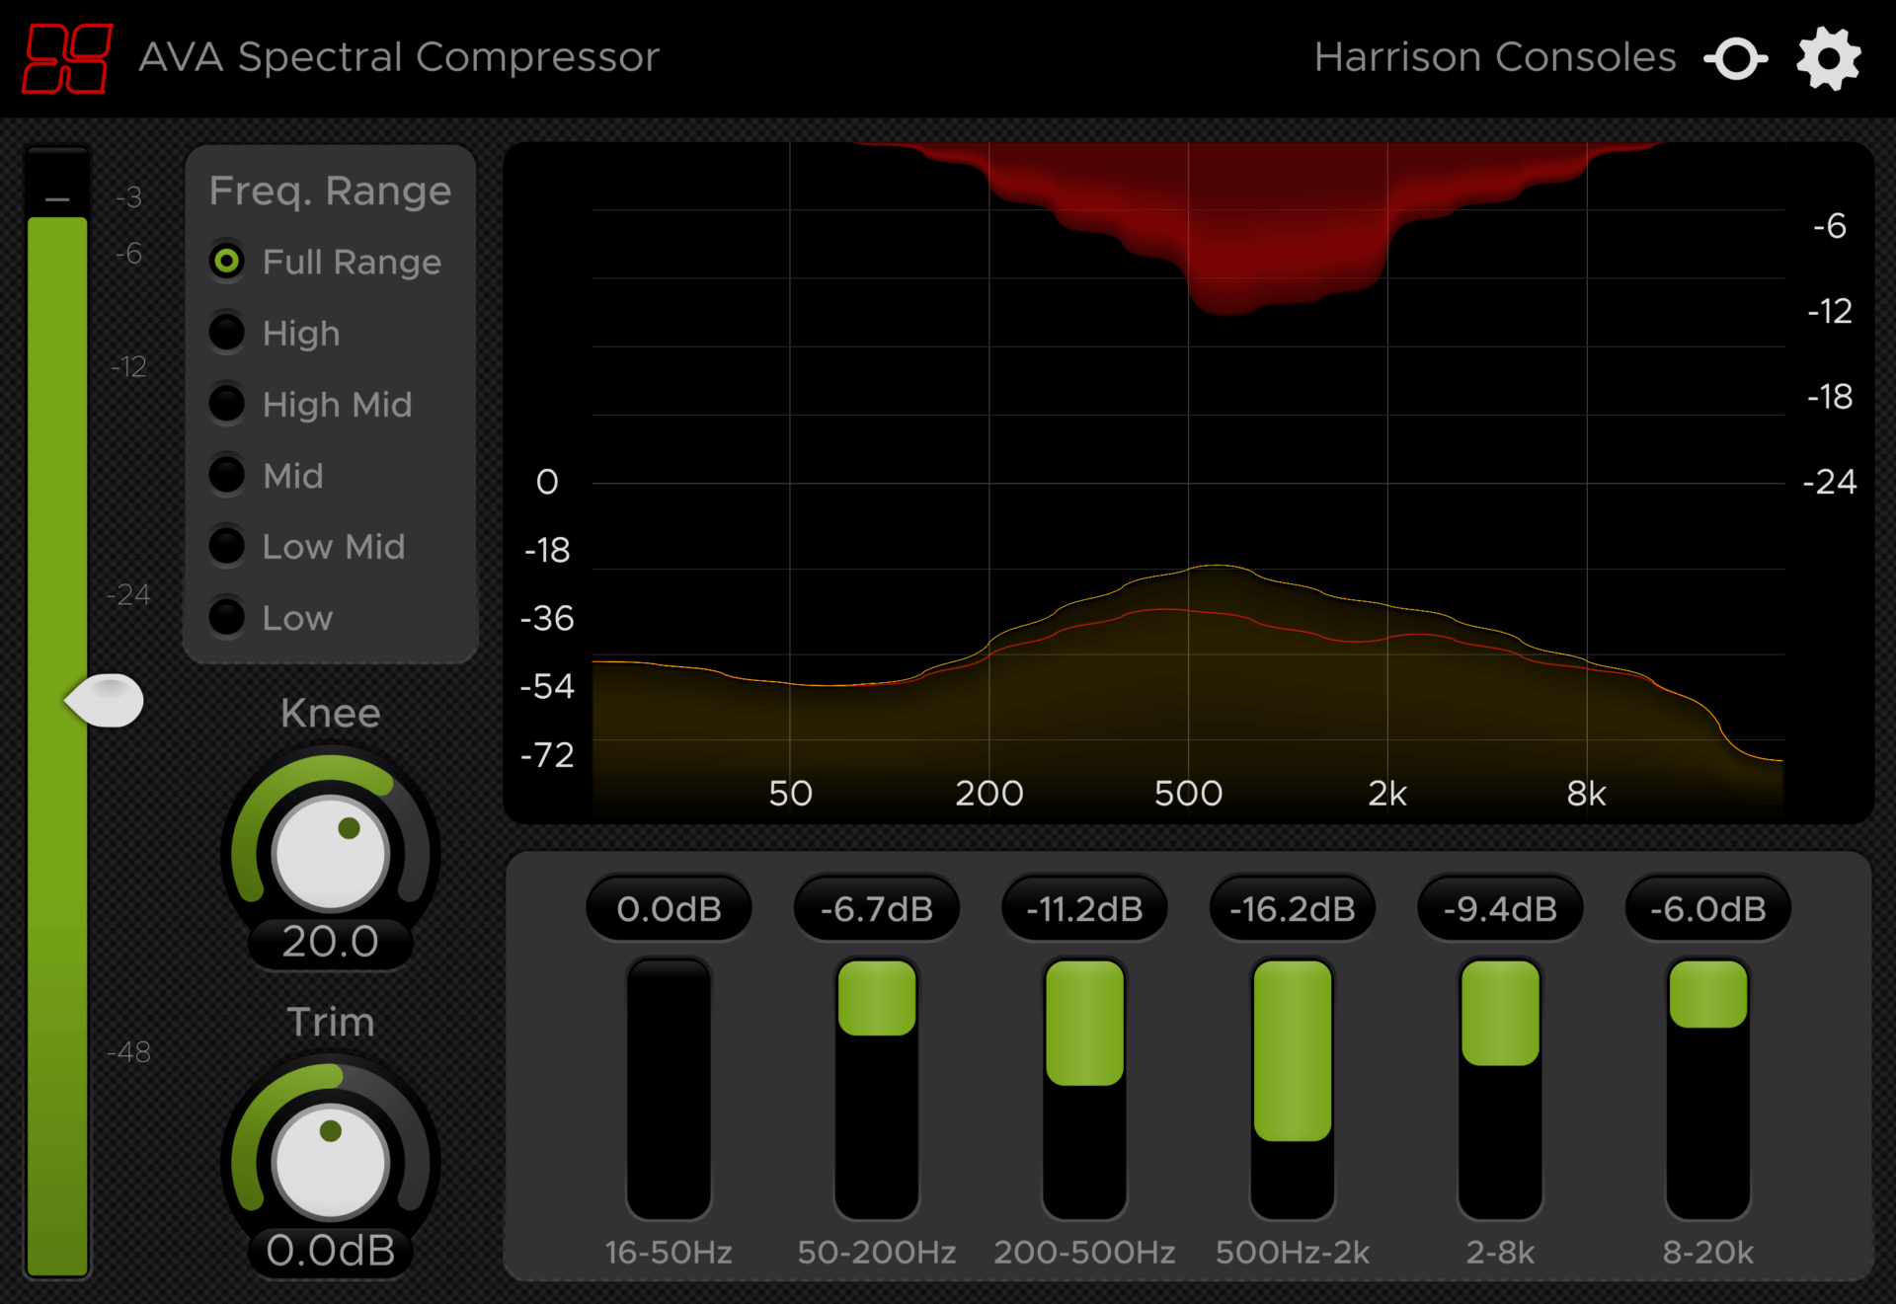Choose the Mid frequency range option
The width and height of the screenshot is (1896, 1304).
[x=227, y=475]
